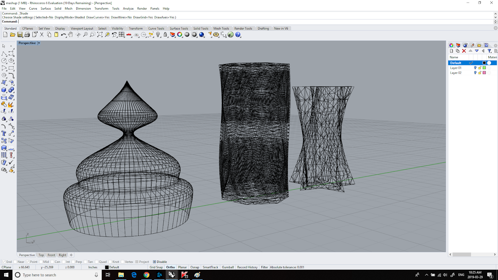Click the Zoom Extents icon
Image resolution: width=498 pixels, height=280 pixels.
point(100,35)
